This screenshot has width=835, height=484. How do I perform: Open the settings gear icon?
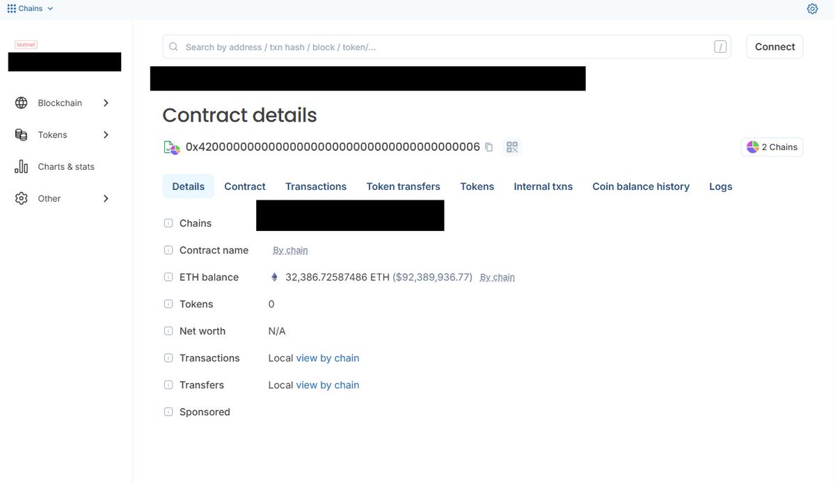pyautogui.click(x=812, y=8)
